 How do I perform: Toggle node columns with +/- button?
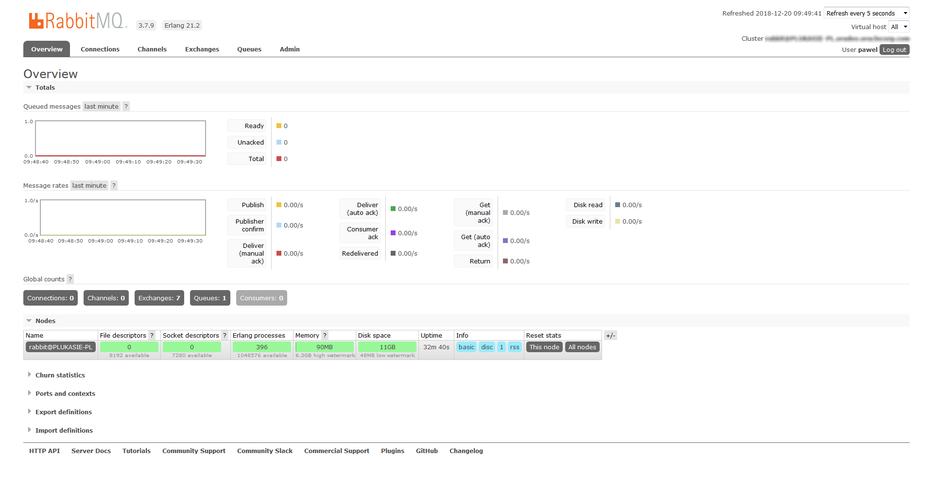click(x=610, y=336)
